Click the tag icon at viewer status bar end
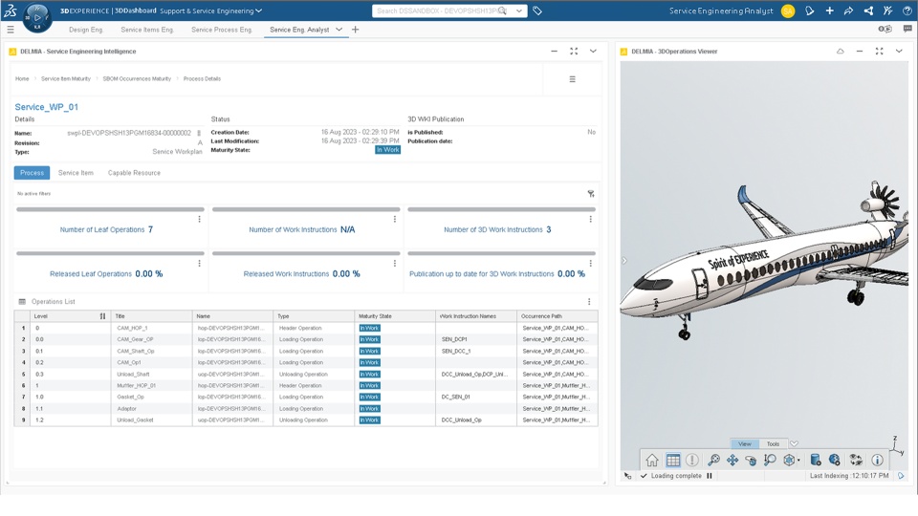 (x=901, y=476)
